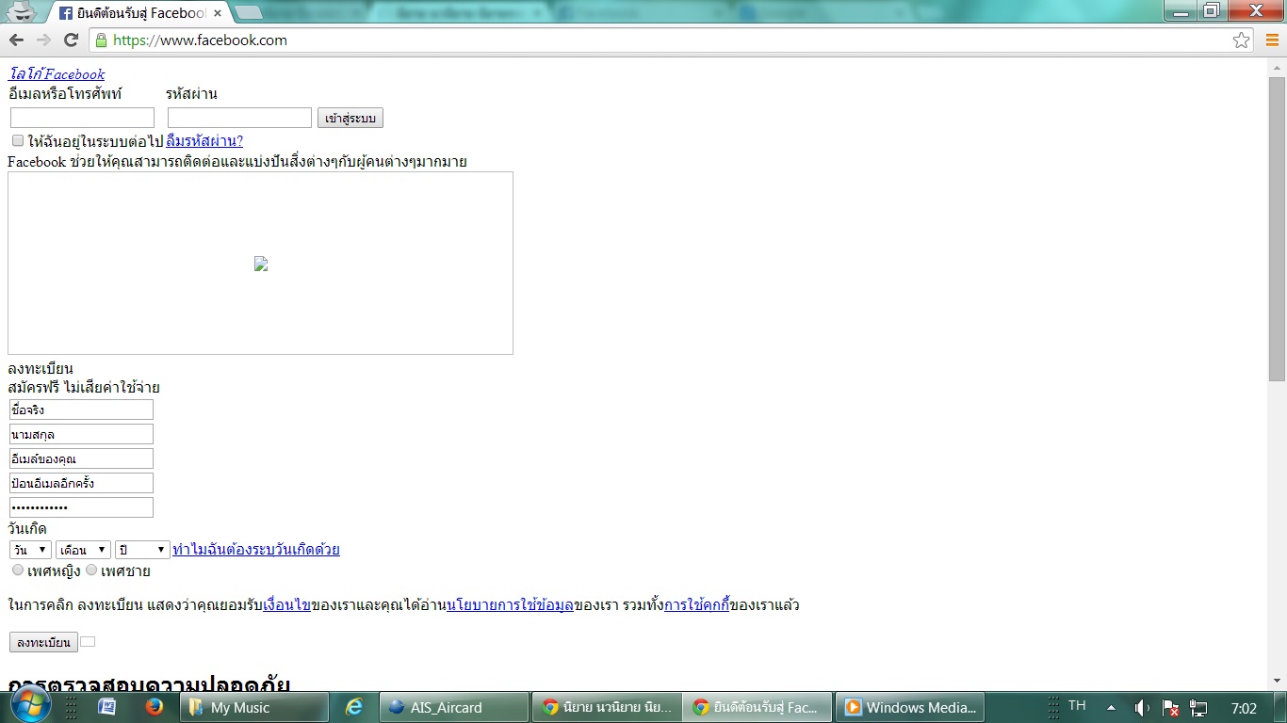Click the network tray icon

(1198, 707)
